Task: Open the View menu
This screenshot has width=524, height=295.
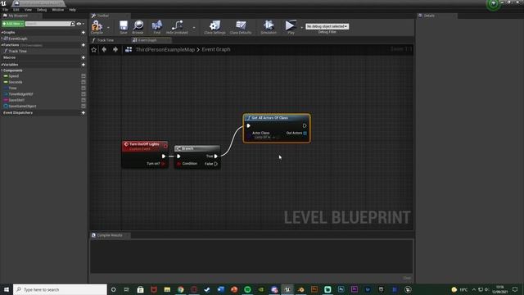Action: [x=28, y=10]
